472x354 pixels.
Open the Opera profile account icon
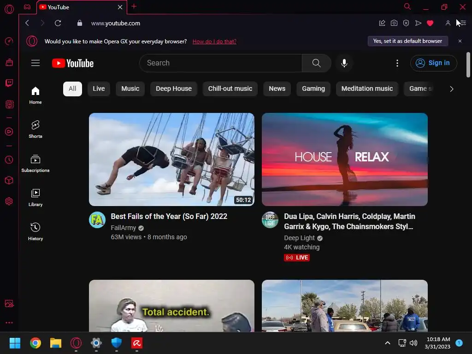point(448,23)
